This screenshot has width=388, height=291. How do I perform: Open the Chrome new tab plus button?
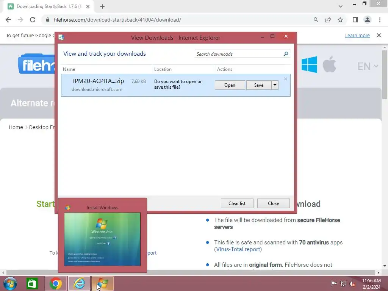(x=102, y=6)
